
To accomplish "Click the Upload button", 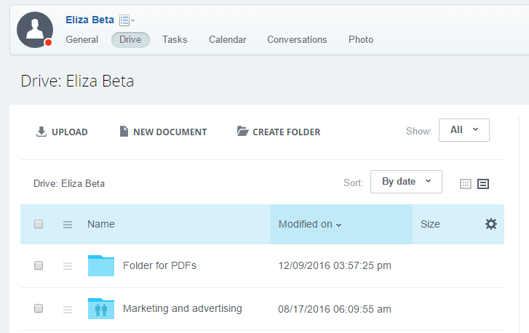I will tap(62, 132).
